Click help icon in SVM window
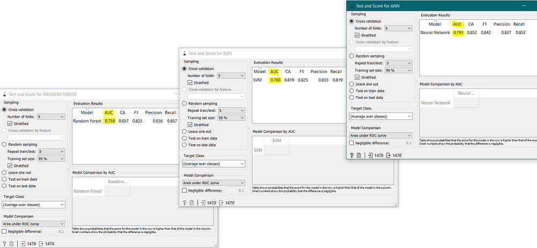This screenshot has height=248, width=537. pyautogui.click(x=184, y=203)
